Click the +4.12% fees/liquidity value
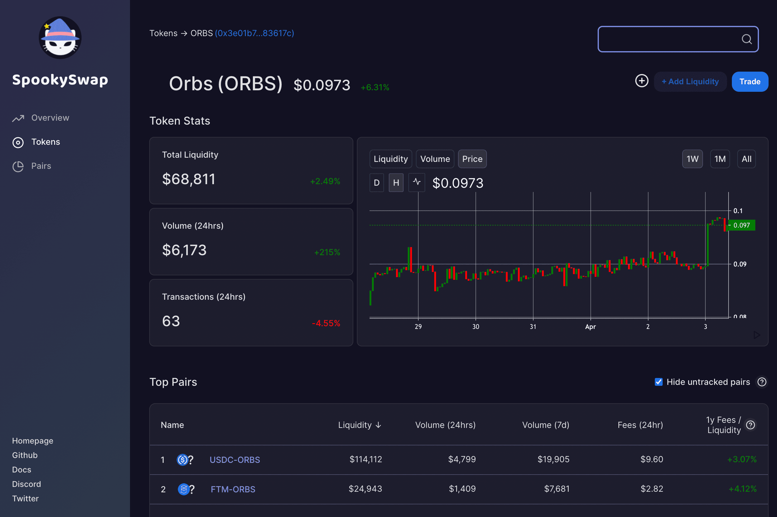This screenshot has width=777, height=517. pos(742,489)
